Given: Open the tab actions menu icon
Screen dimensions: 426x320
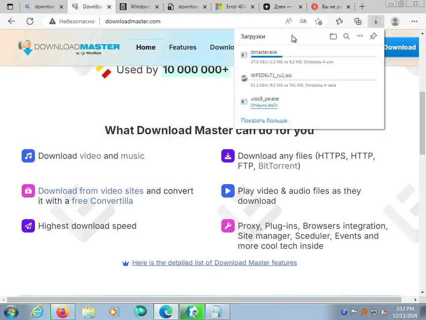Looking at the screenshot, I should click(10, 7).
